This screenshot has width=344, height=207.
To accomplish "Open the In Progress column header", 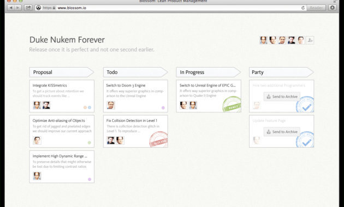I will (208, 72).
